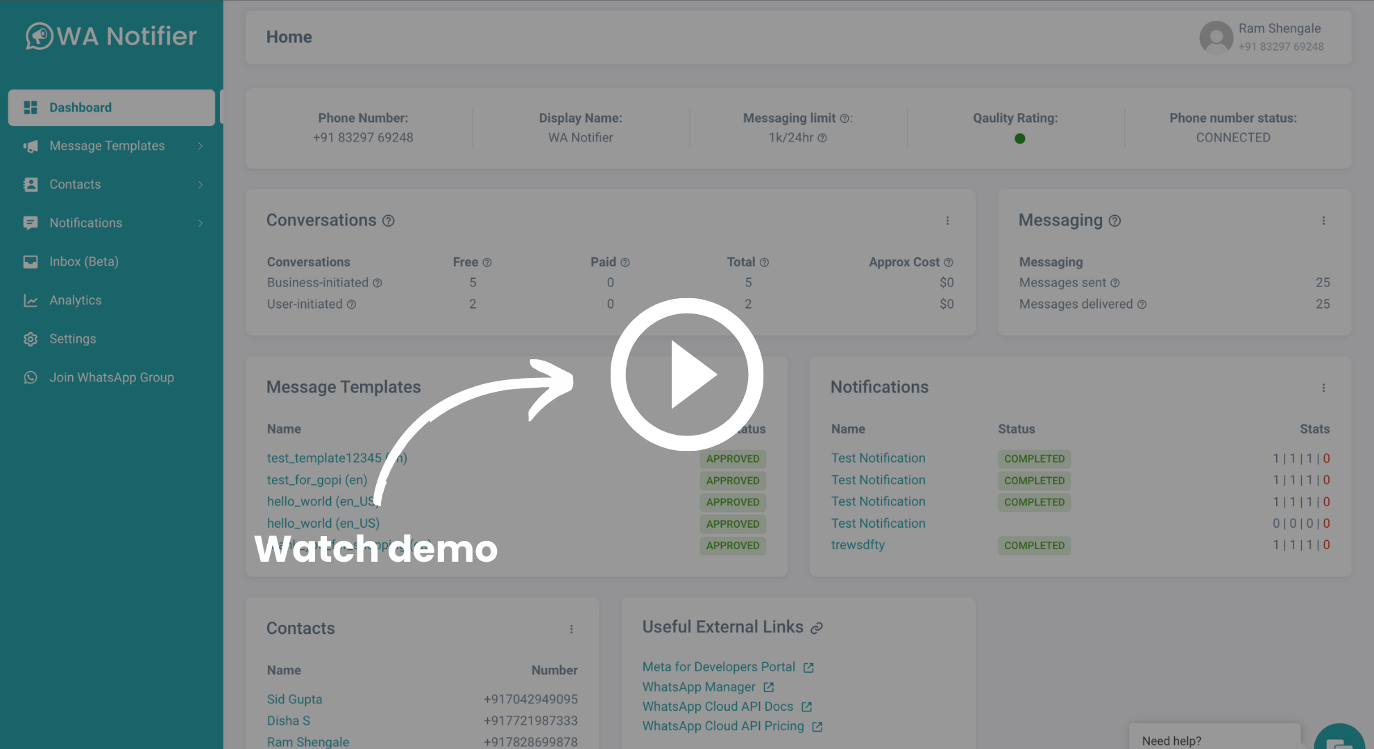This screenshot has height=749, width=1374.
Task: Open Settings using the gear icon
Action: coord(31,338)
